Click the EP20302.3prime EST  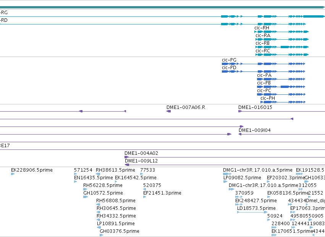click(268, 182)
